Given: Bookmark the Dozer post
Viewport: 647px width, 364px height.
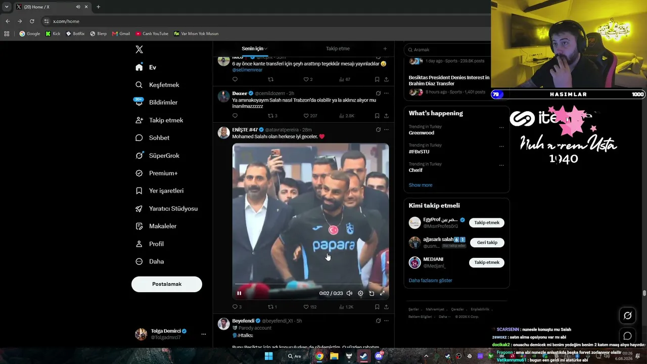Looking at the screenshot, I should click(x=377, y=116).
